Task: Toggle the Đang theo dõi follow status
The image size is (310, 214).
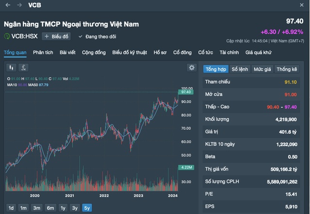Action: (x=97, y=37)
